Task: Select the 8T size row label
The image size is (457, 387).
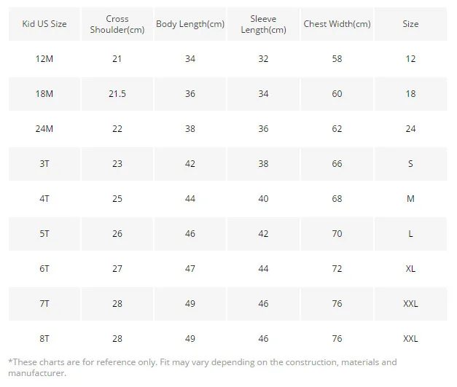Action: pyautogui.click(x=44, y=339)
